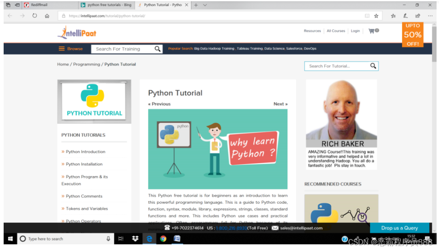Viewport: 439px width, 250px height.
Task: Click the why learn Python image
Action: tap(218, 149)
